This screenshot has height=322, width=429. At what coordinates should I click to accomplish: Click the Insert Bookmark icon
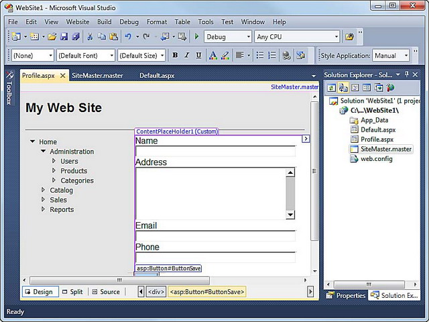[x=300, y=55]
